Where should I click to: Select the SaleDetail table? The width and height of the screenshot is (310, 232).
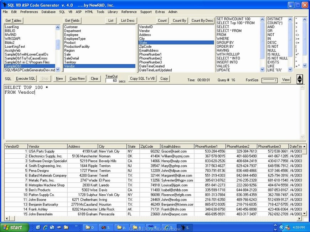71,58
